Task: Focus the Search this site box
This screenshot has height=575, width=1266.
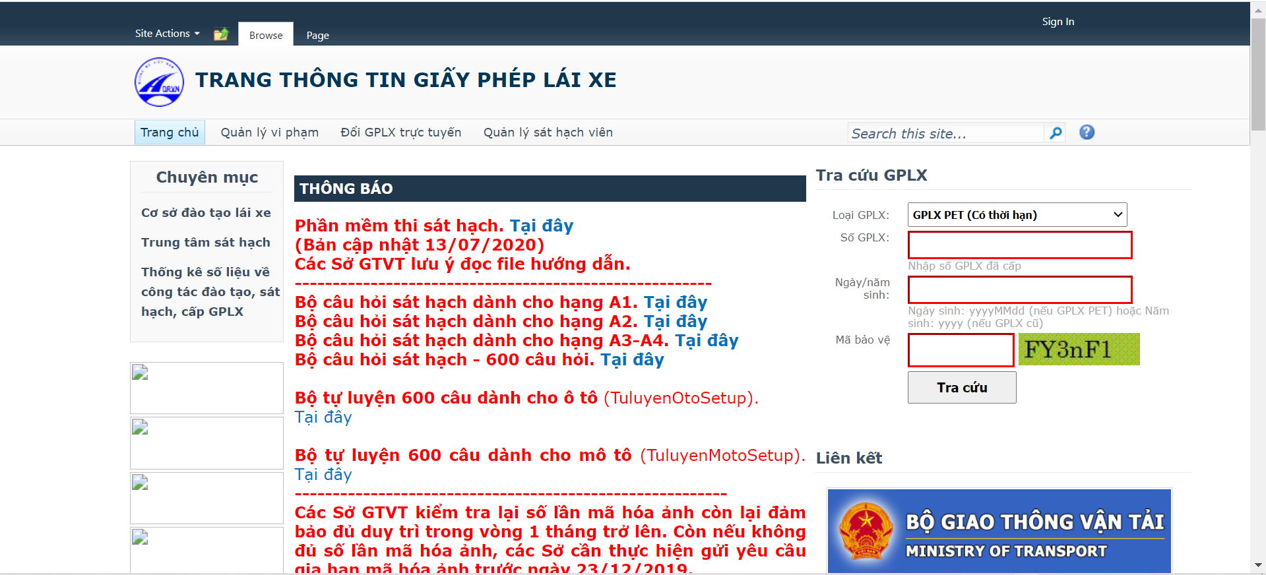Action: (x=945, y=133)
